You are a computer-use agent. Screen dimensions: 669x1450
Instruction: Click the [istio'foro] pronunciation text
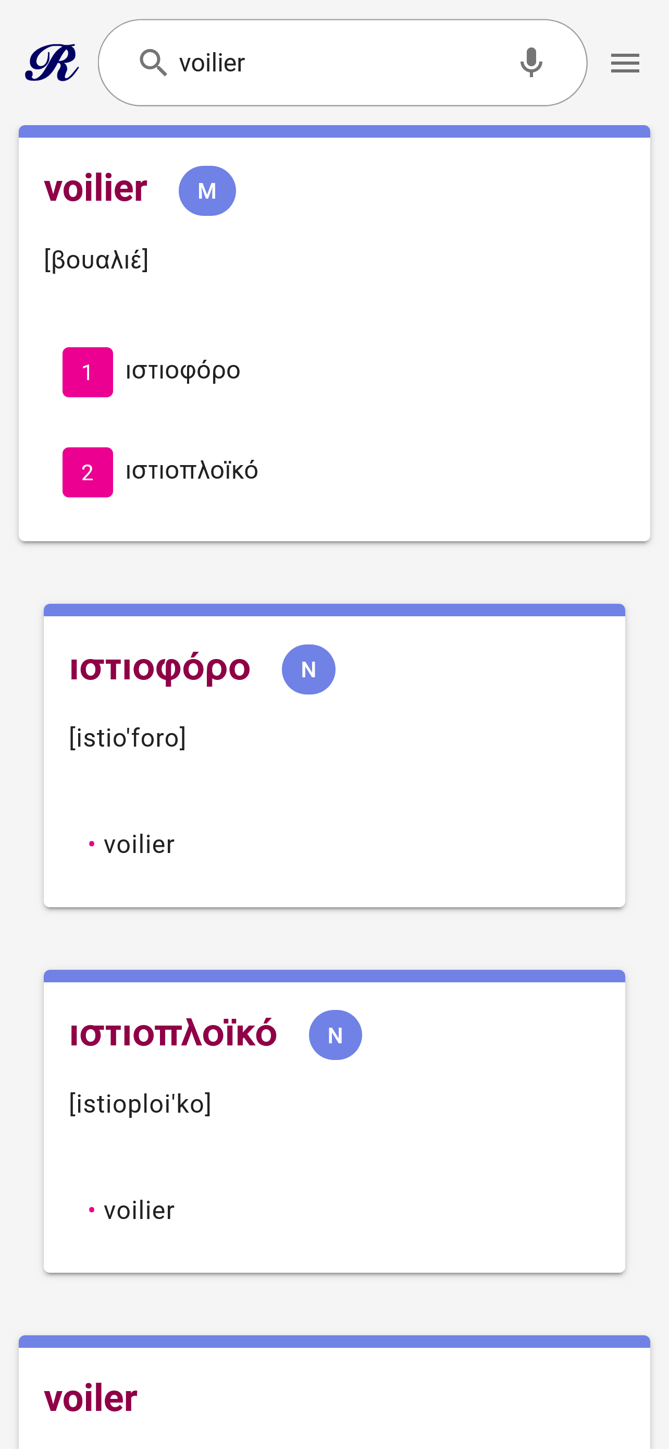[127, 738]
